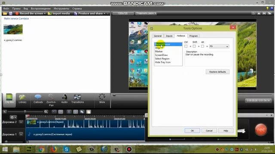
Task: Switch to Hotkeys tab in Tools Options
Action: [181, 36]
